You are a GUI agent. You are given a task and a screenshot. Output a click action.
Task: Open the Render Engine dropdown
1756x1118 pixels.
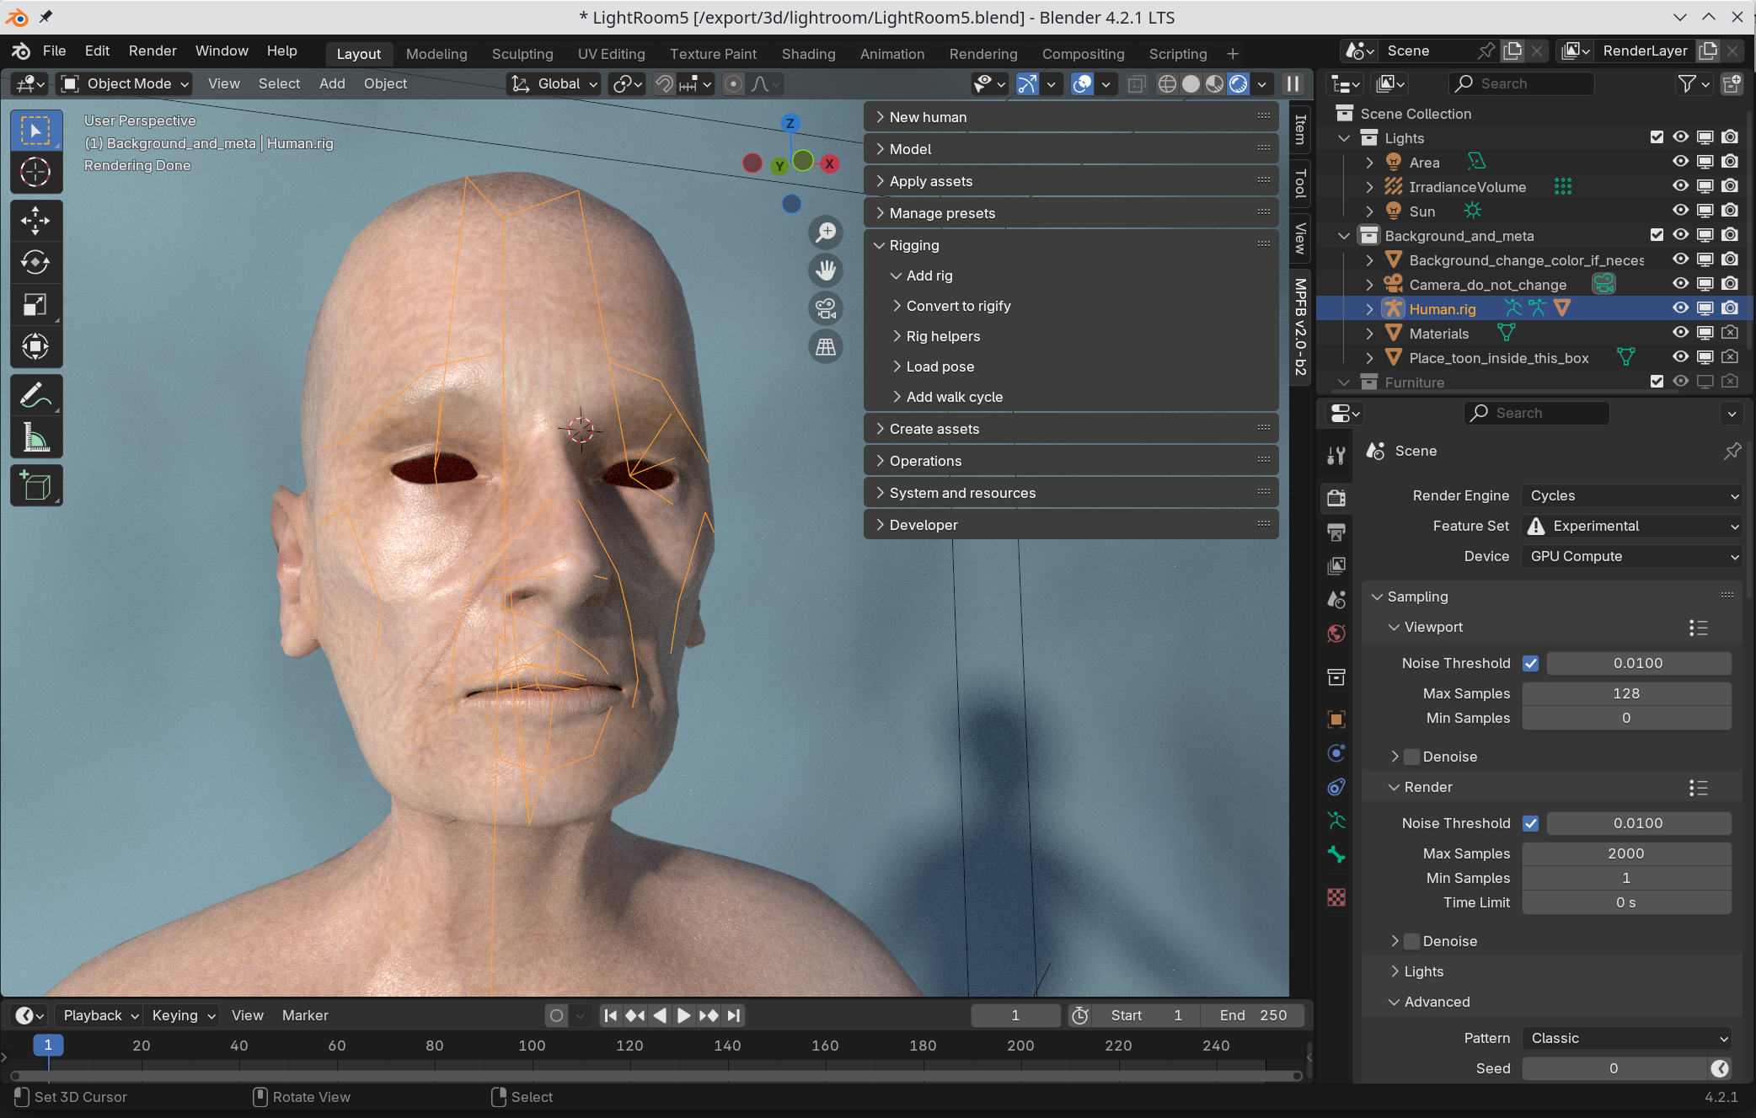tap(1631, 495)
